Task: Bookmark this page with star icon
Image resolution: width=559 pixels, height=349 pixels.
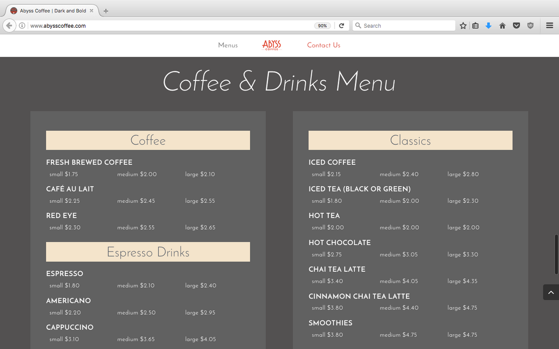Action: point(463,26)
